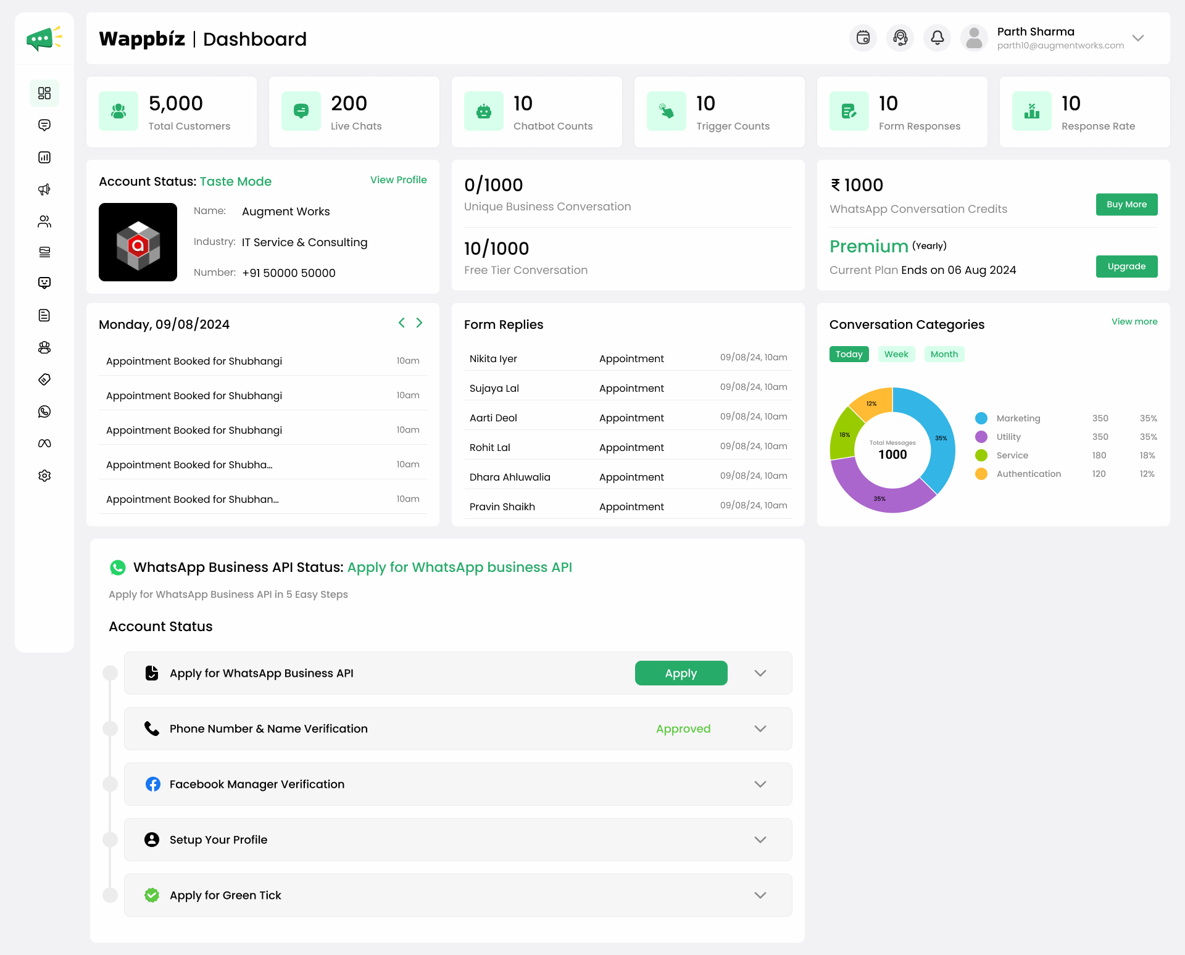This screenshot has height=955, width=1185.
Task: Switch conversation view to Week
Action: (x=896, y=354)
